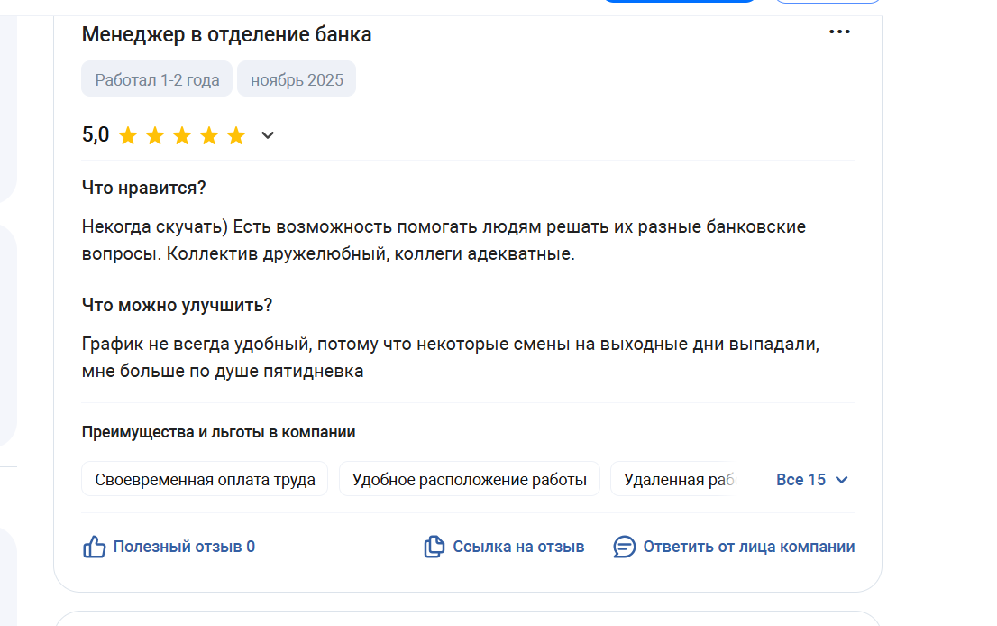
Task: Click the fifth rating star
Action: click(236, 136)
